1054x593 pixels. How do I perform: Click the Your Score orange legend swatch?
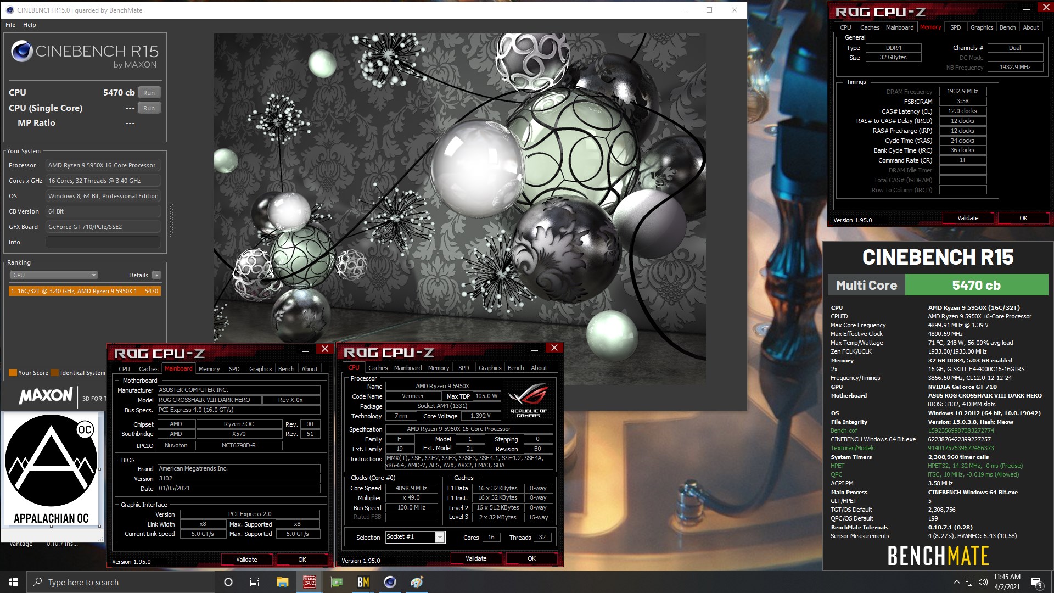click(13, 373)
